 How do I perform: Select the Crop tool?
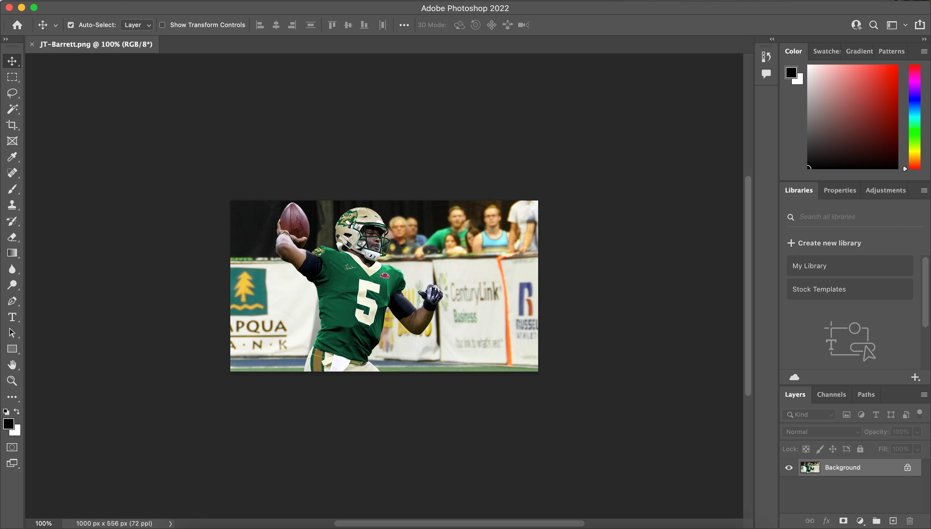pyautogui.click(x=12, y=125)
